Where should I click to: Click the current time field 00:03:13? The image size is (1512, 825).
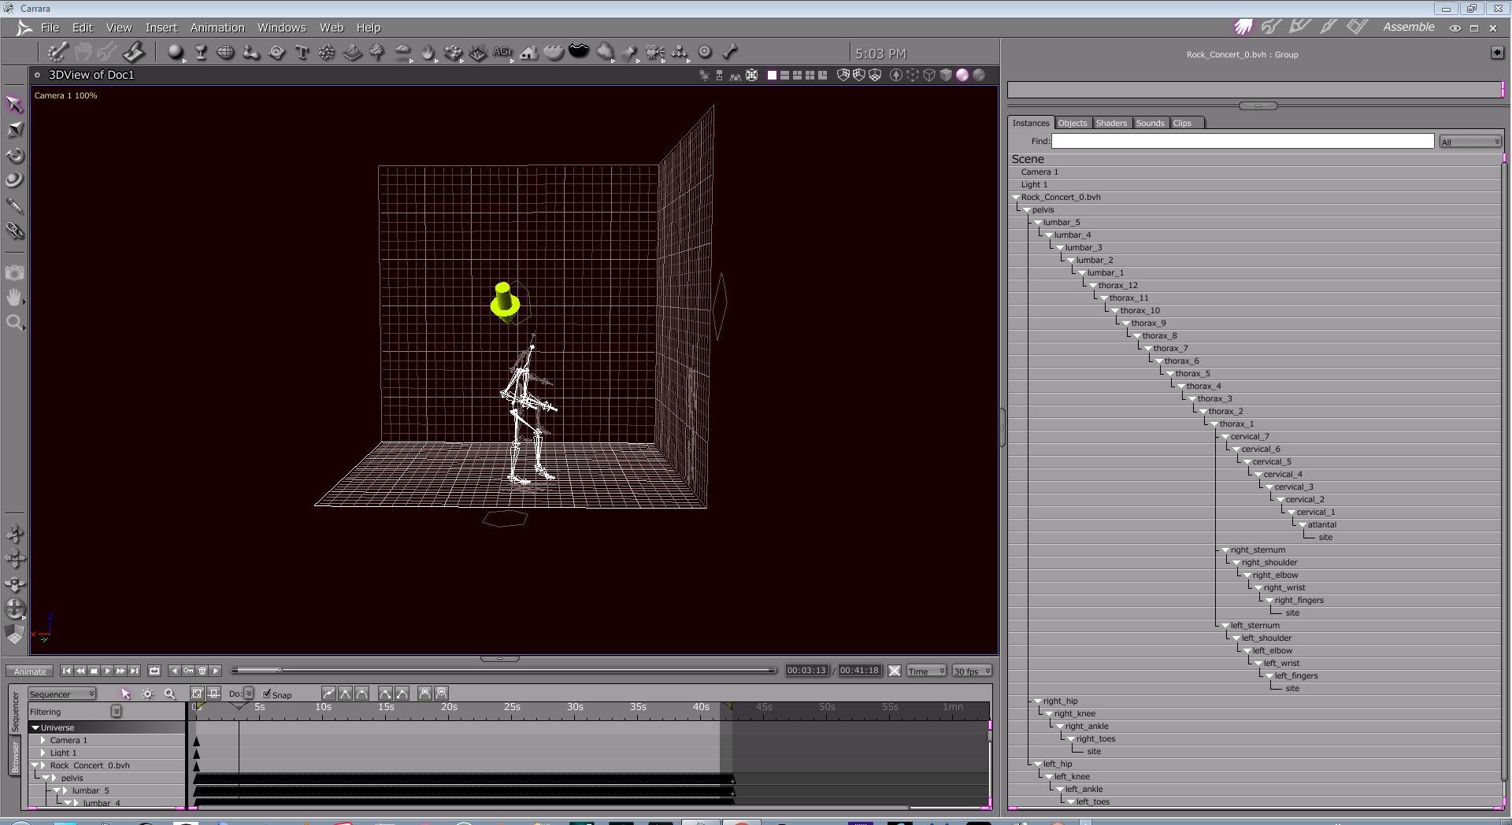coord(806,671)
